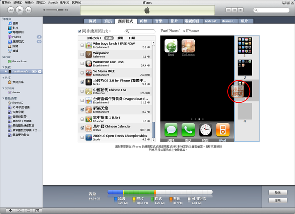Switch to the iTunes U tab

[228, 21]
